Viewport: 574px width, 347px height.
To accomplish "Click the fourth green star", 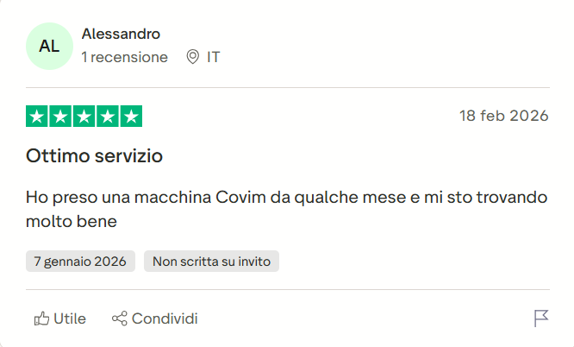I will (x=108, y=117).
